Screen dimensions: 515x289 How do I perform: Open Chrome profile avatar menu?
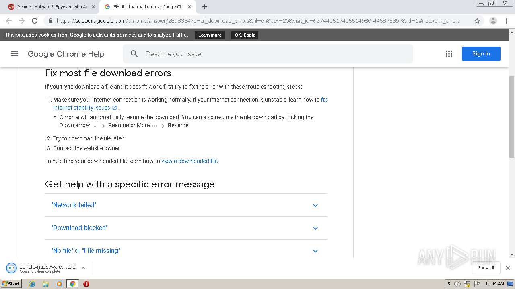[x=493, y=21]
